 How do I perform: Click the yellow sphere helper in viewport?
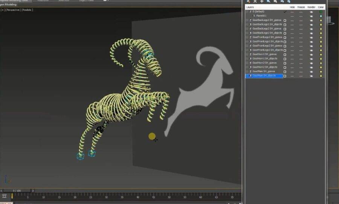[x=152, y=136]
